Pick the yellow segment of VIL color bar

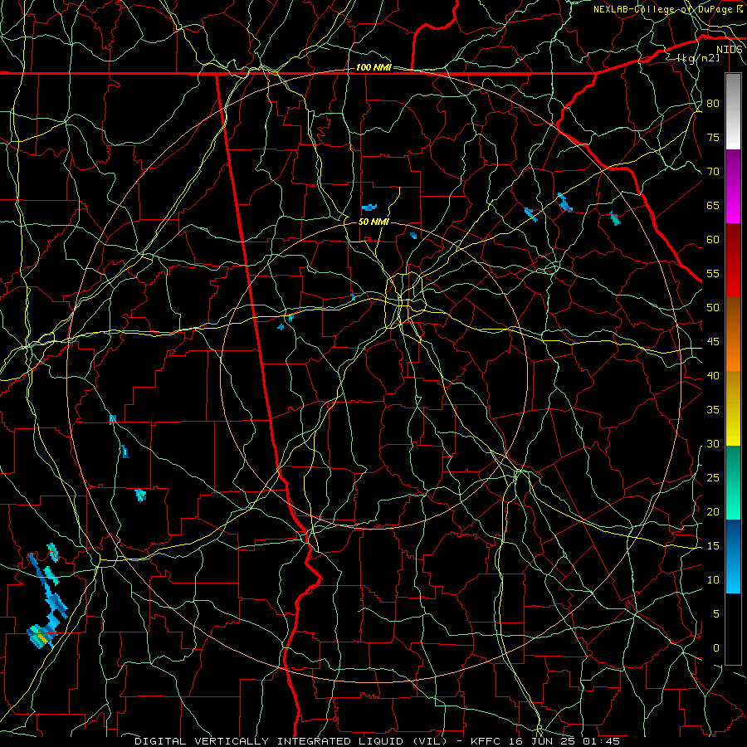(x=733, y=408)
